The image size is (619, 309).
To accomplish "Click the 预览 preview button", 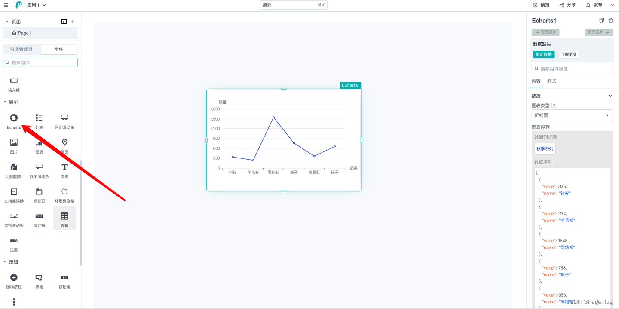I will point(541,5).
